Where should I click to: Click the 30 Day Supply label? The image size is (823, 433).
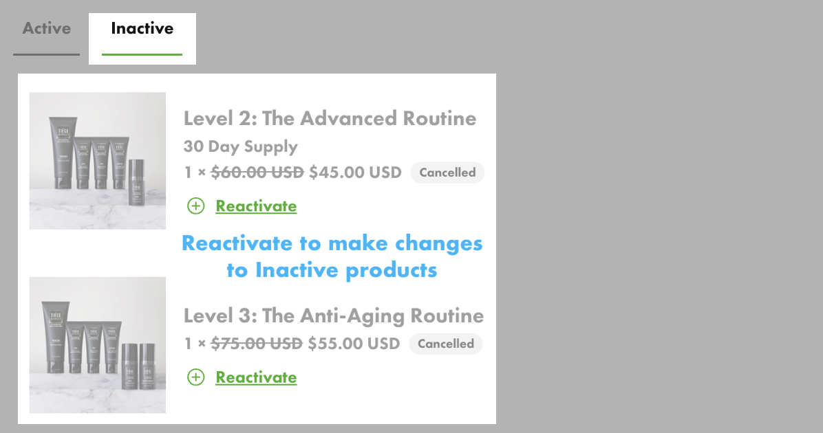tap(241, 146)
